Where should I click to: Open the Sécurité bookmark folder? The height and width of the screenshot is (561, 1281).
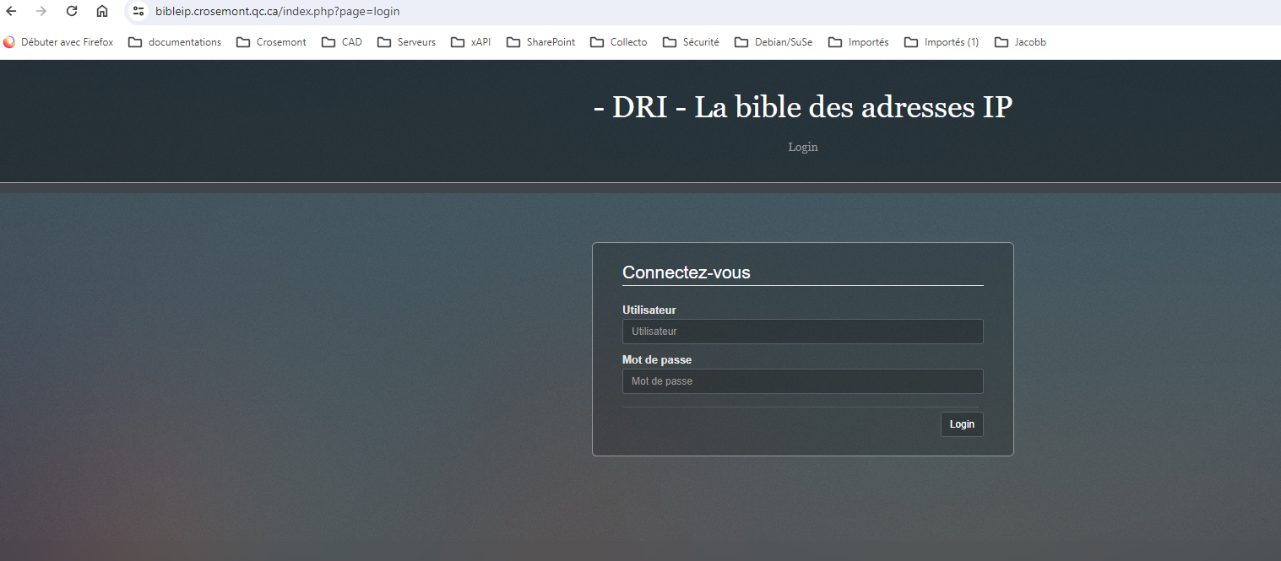tap(691, 42)
